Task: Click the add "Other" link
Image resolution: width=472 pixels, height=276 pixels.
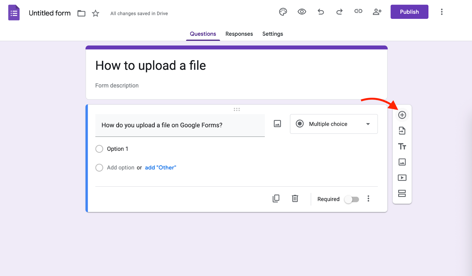Action: [160, 167]
